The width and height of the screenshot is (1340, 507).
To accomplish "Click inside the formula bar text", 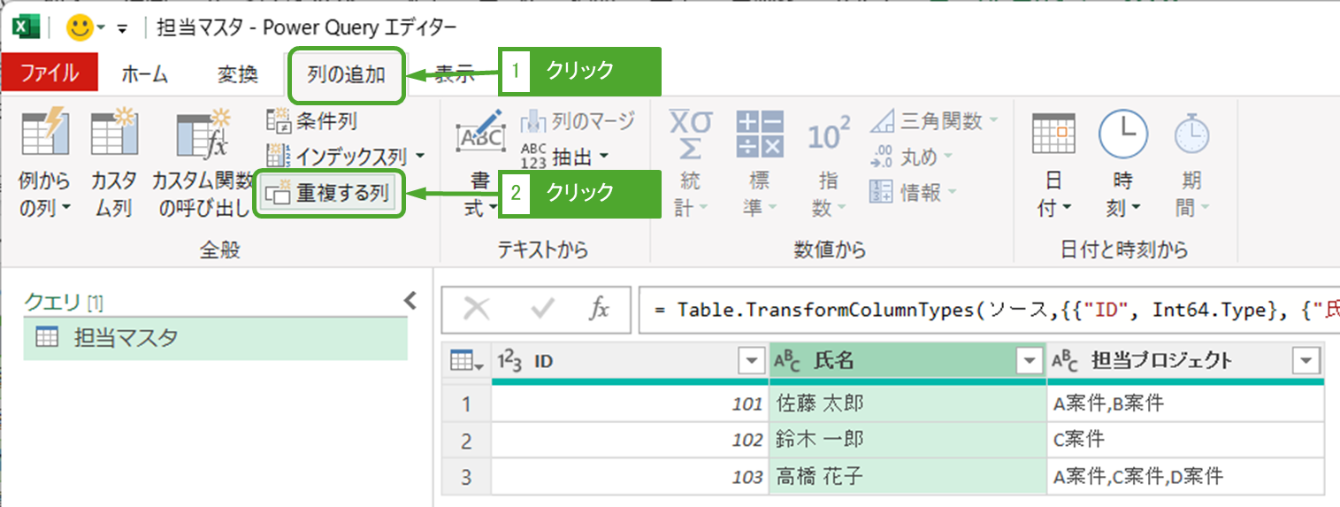I will coord(973,309).
